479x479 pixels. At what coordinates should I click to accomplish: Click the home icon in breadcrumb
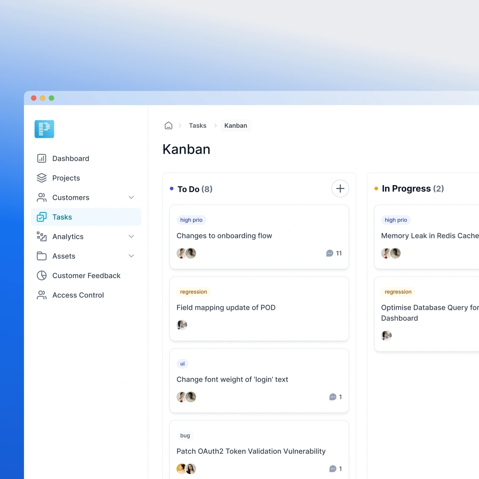pos(169,126)
